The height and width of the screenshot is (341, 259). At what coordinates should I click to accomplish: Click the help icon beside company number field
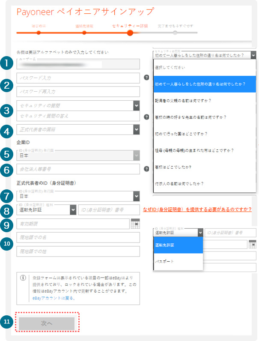click(146, 169)
